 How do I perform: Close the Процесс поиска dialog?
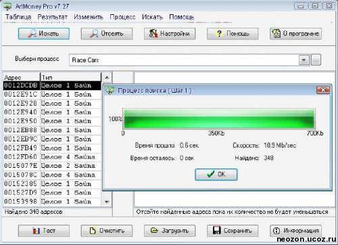[x=323, y=90]
